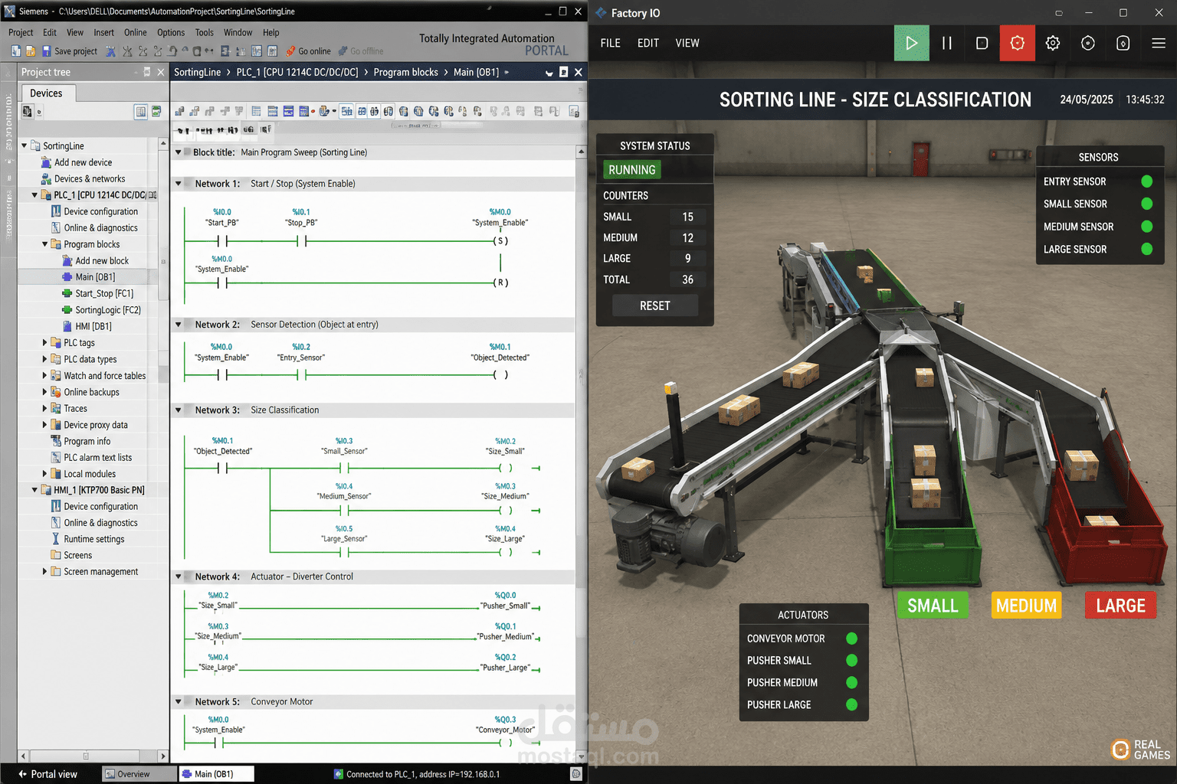The height and width of the screenshot is (784, 1177).
Task: Click the New project icon in TIA toolbar
Action: [16, 51]
